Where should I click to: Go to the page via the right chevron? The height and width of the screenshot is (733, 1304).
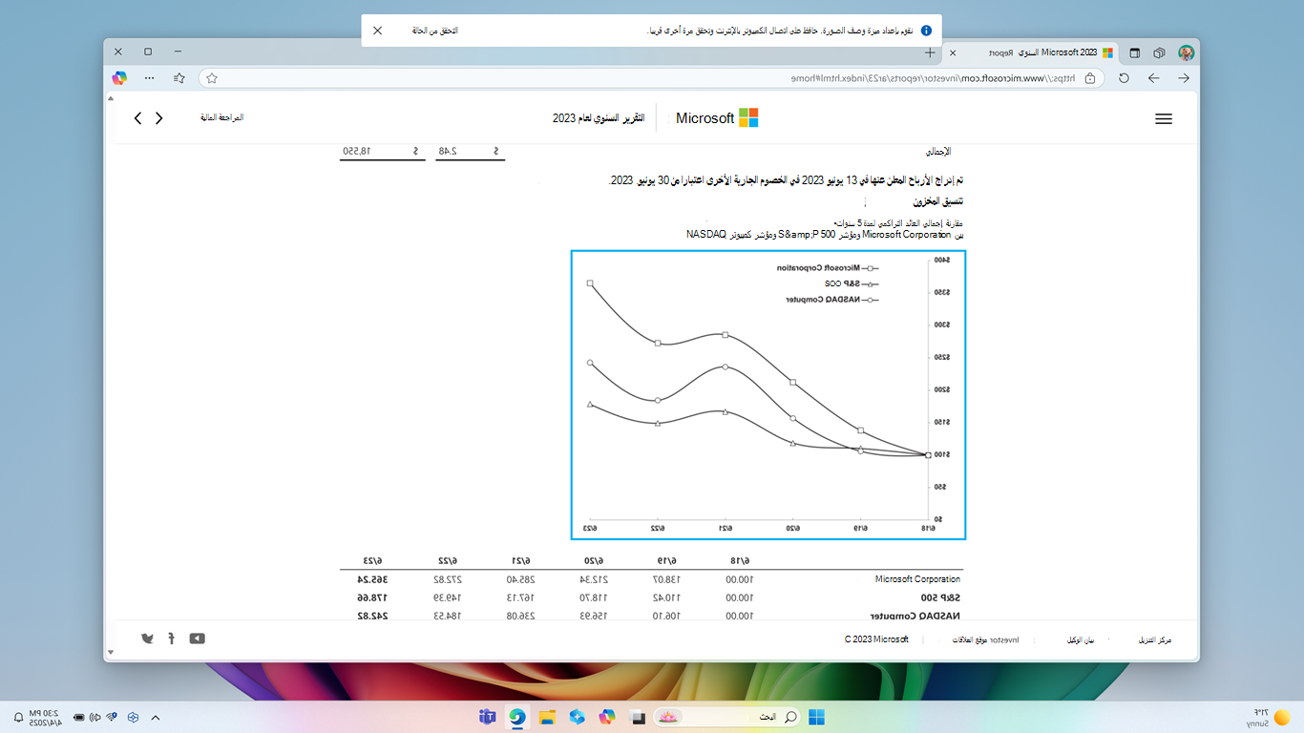(x=159, y=118)
